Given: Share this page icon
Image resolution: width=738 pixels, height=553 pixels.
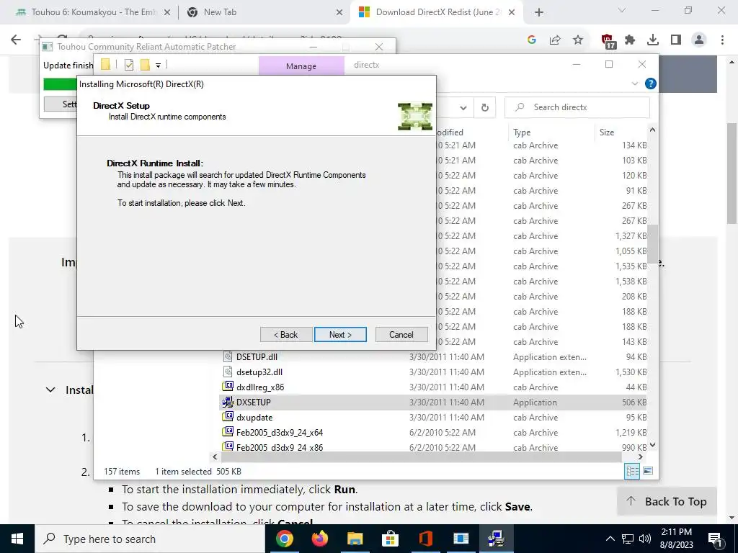Looking at the screenshot, I should click(x=555, y=40).
